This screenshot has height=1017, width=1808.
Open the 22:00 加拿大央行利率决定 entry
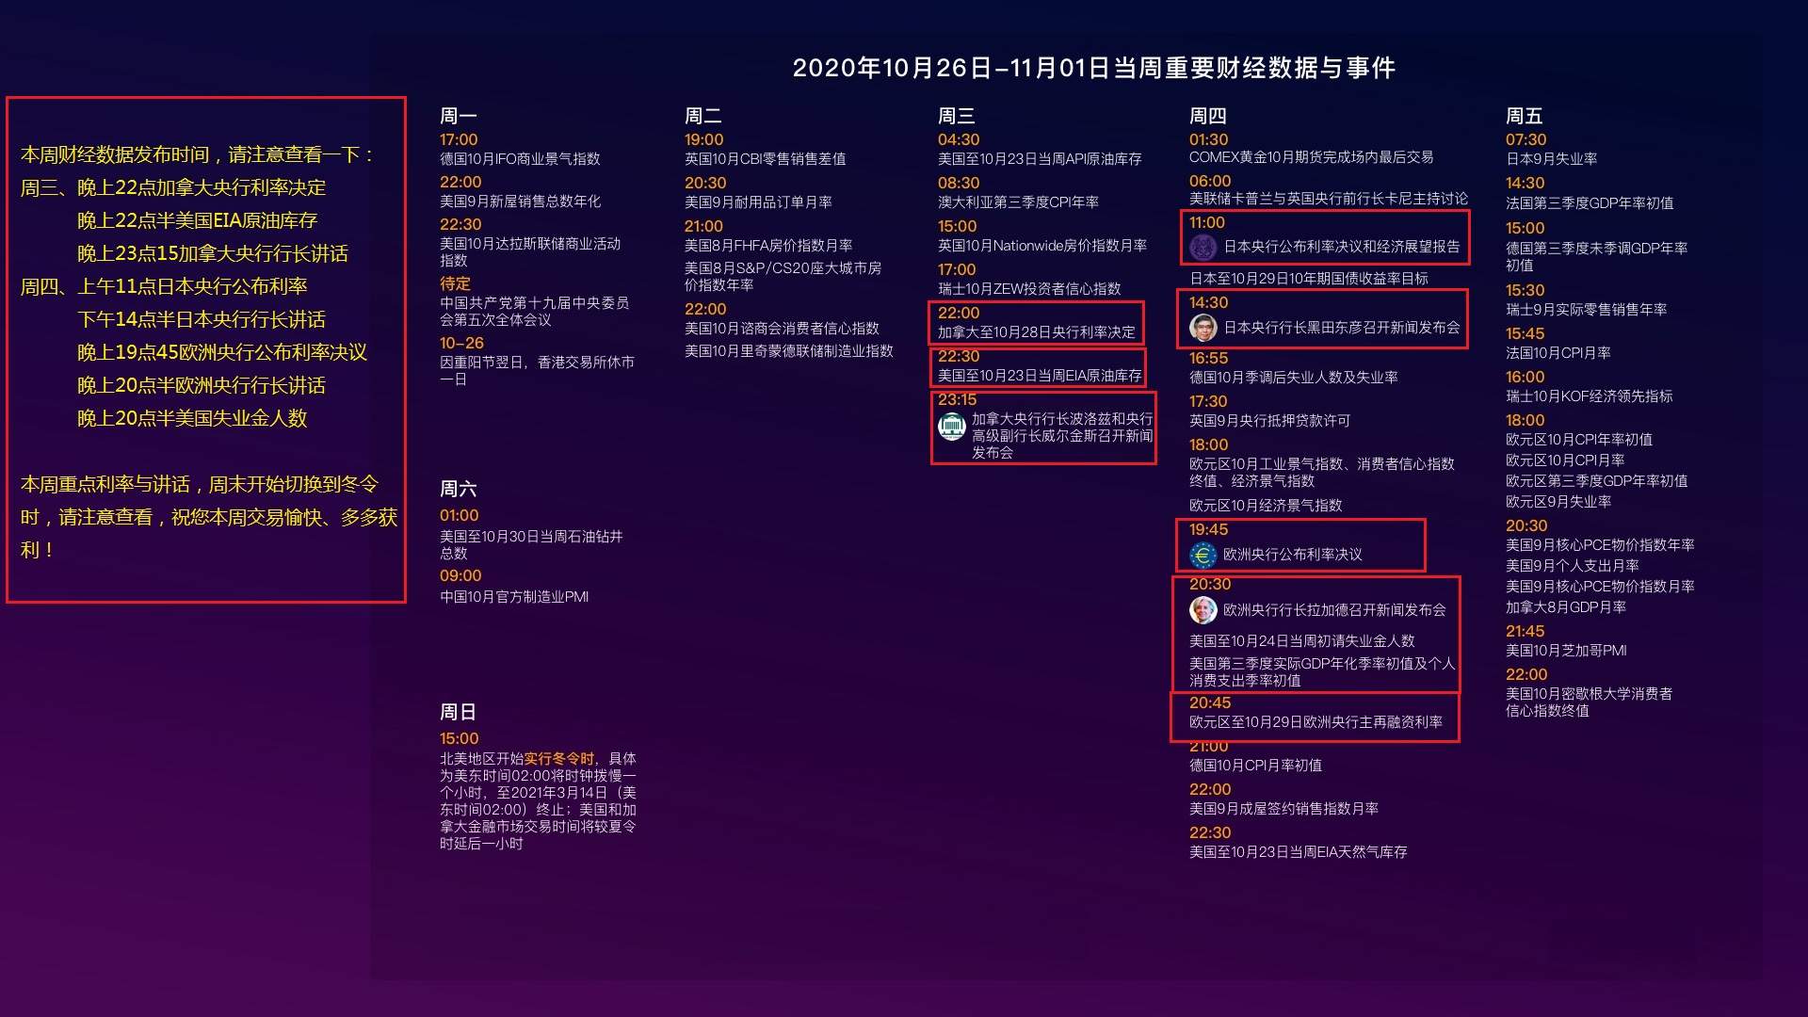pos(1036,332)
